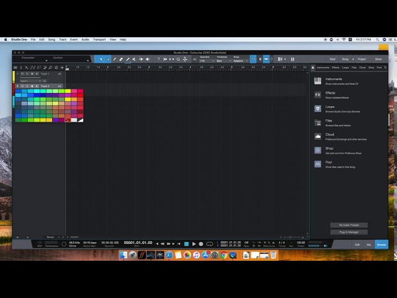Open the dropdown arrow beside Song
The width and height of the screenshot is (397, 298).
pos(353,60)
